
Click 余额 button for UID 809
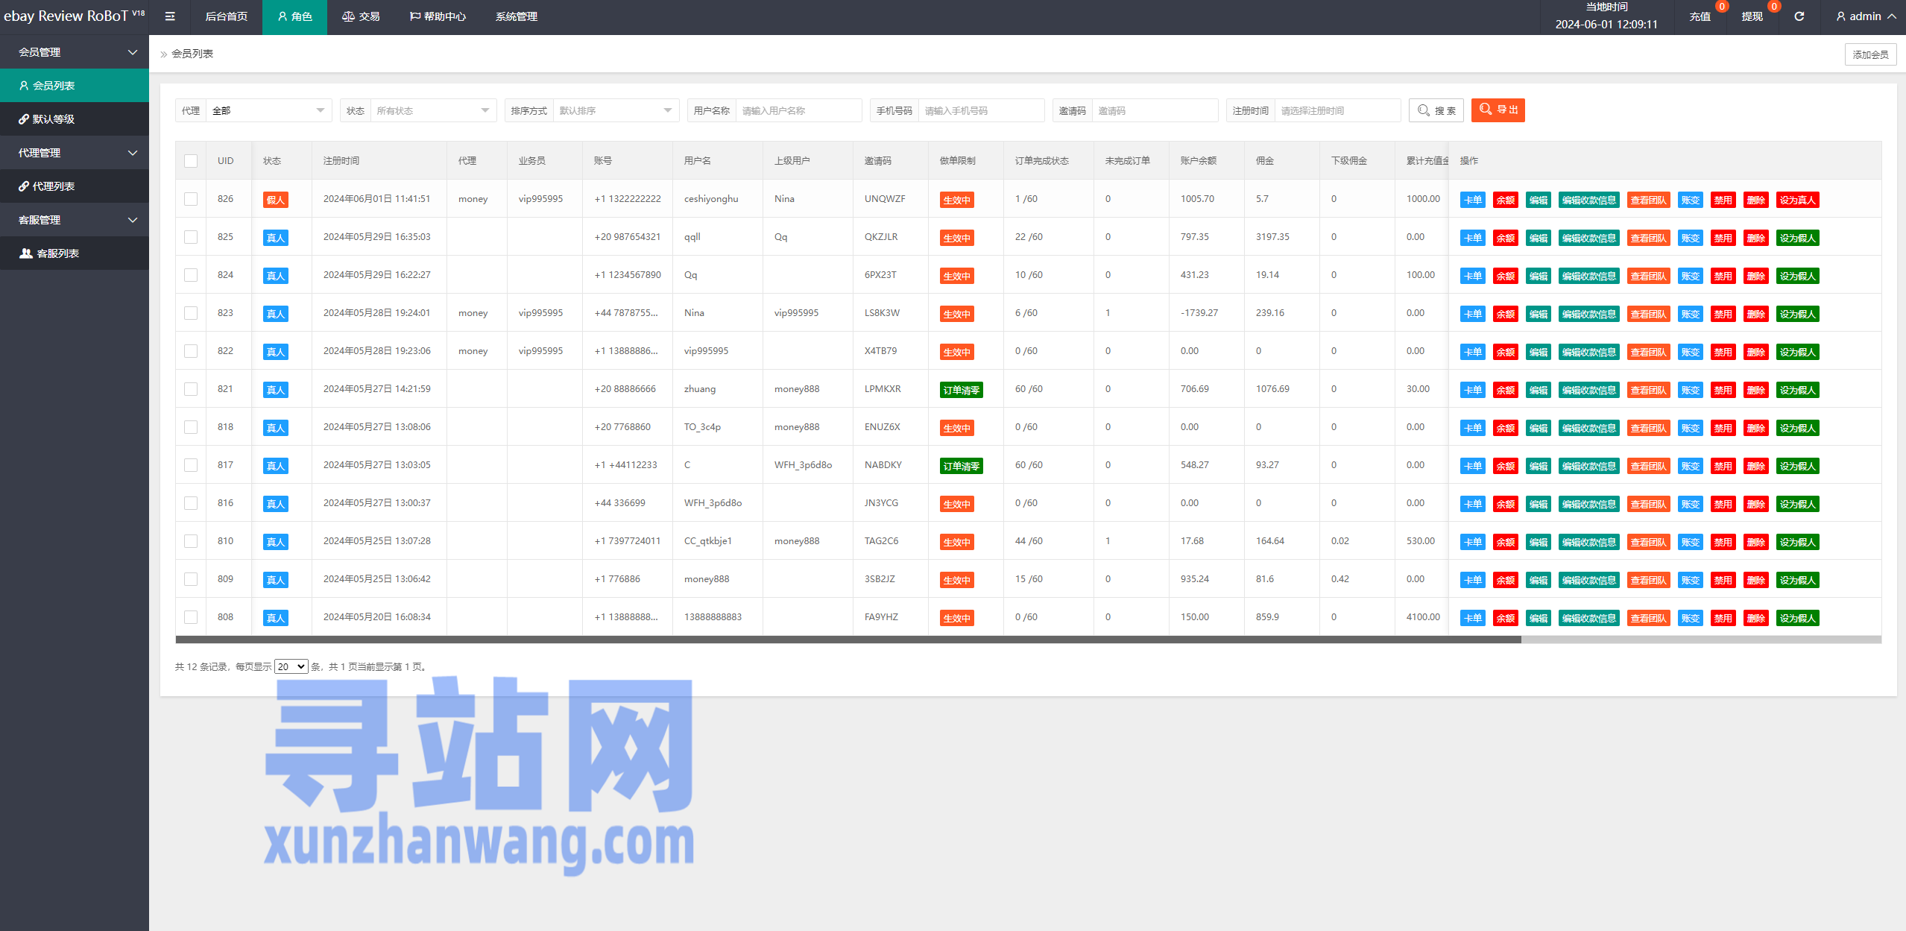click(x=1506, y=580)
